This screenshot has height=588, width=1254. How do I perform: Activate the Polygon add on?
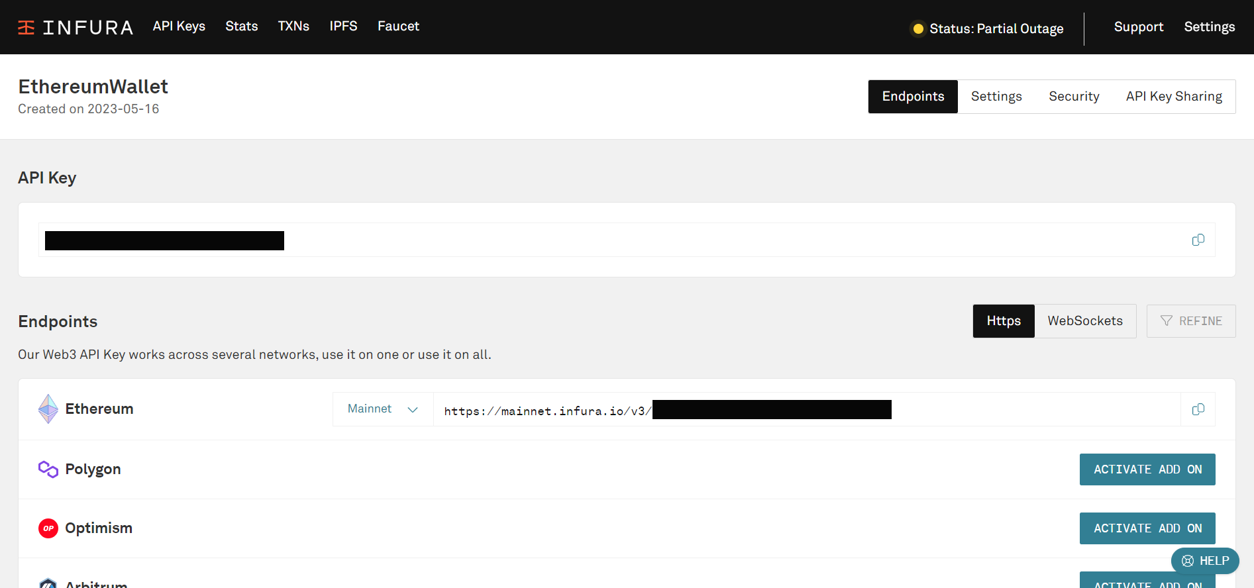1147,469
